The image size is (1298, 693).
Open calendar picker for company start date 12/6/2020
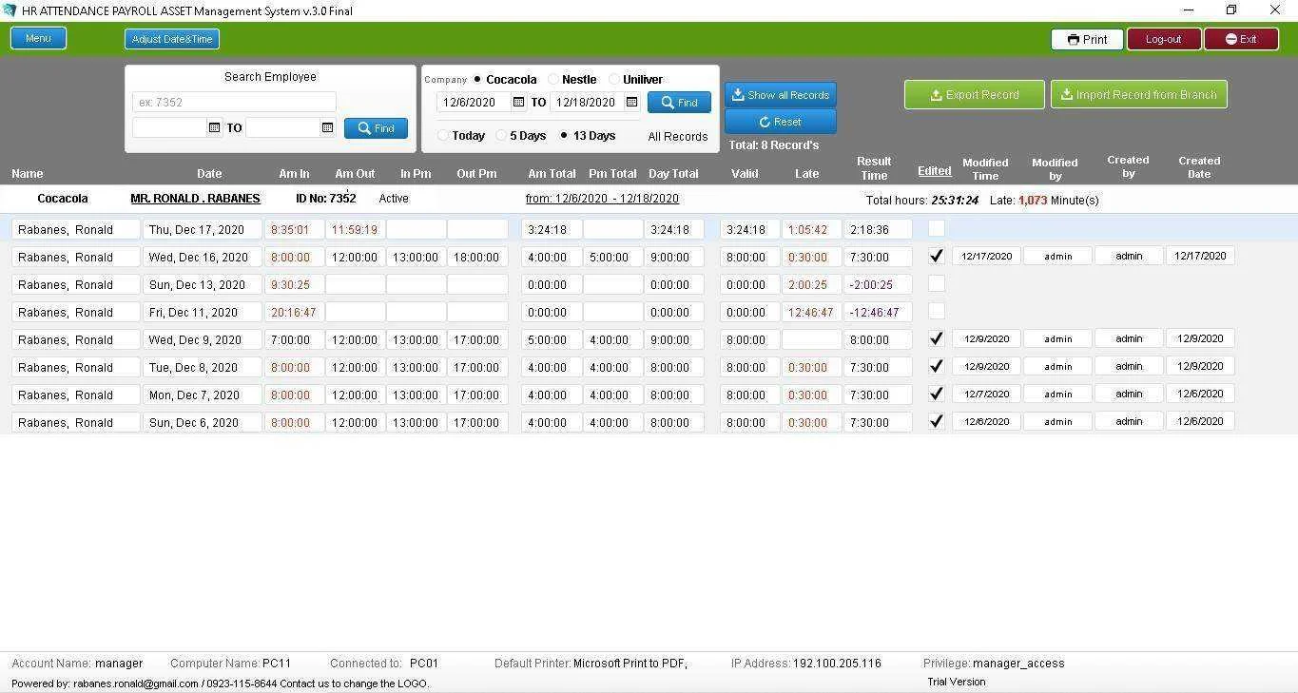click(x=518, y=103)
